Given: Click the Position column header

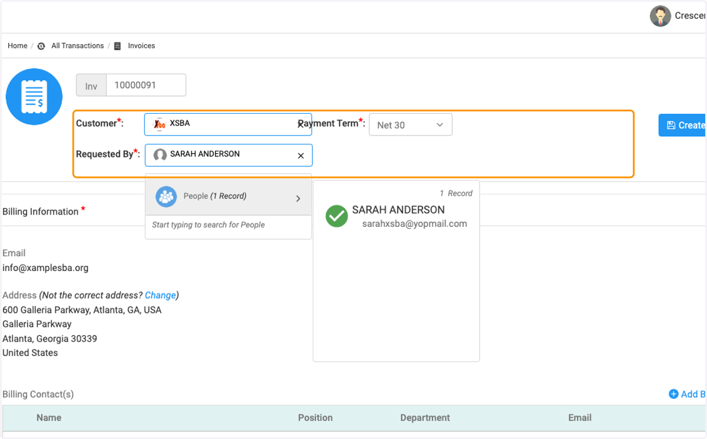Looking at the screenshot, I should click(315, 418).
